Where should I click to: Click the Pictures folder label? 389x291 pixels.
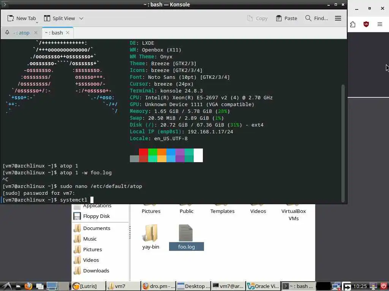tap(151, 211)
